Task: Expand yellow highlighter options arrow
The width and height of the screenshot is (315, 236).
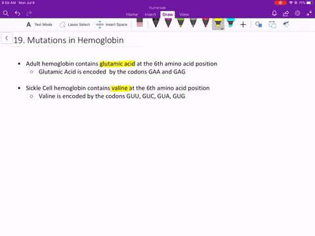Action: click(222, 29)
